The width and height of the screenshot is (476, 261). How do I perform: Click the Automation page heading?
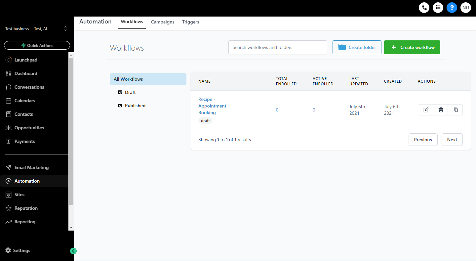pyautogui.click(x=96, y=22)
